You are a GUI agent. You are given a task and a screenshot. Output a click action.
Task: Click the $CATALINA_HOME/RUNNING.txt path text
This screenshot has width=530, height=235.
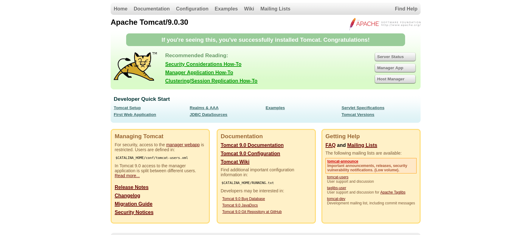point(248,183)
